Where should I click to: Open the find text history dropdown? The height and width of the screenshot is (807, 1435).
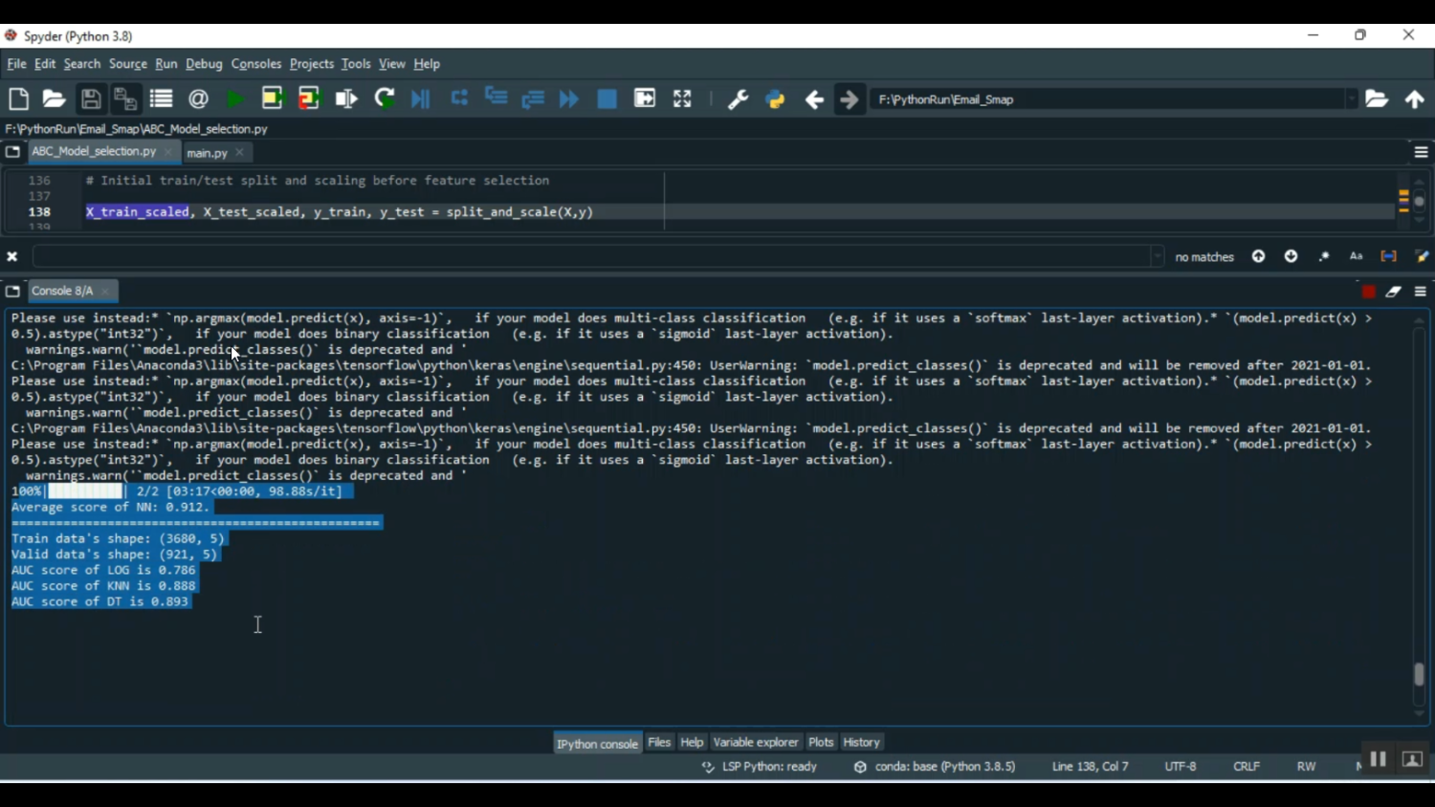1158,256
